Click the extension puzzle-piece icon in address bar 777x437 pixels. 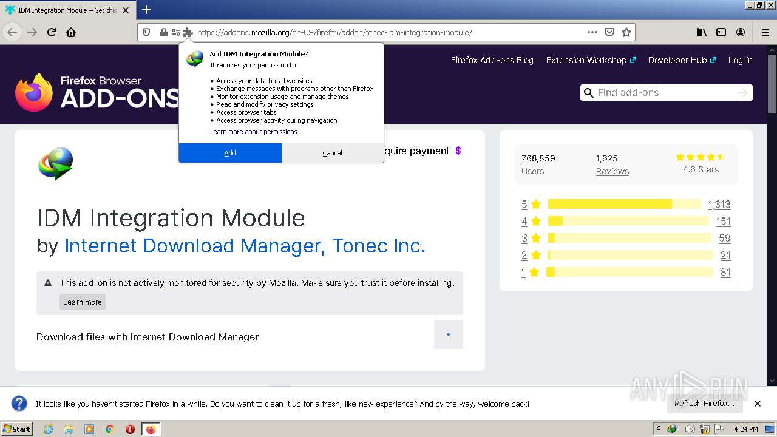188,32
